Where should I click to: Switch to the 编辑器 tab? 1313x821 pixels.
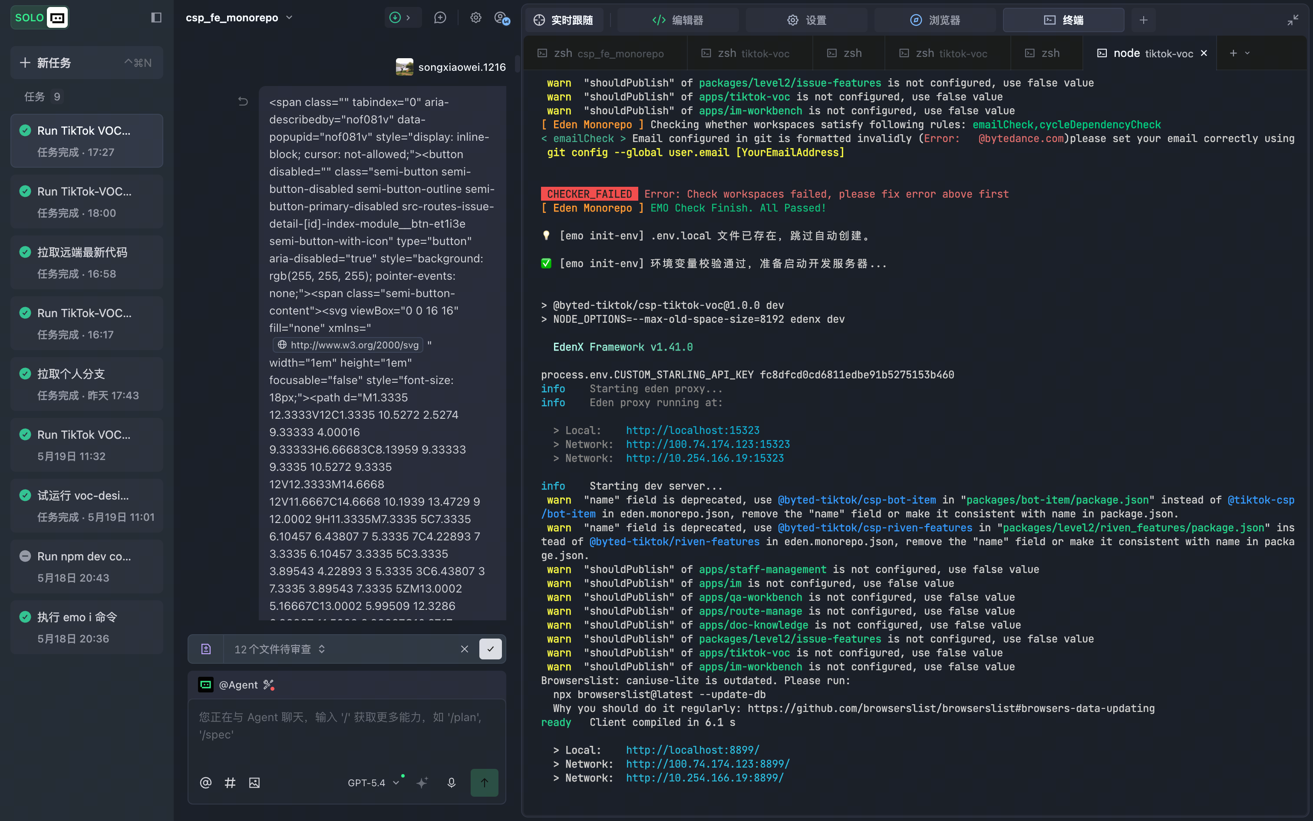click(678, 20)
